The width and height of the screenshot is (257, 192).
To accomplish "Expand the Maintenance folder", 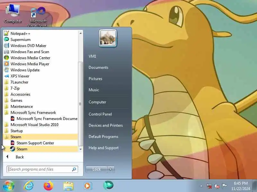I will [x=40, y=107].
